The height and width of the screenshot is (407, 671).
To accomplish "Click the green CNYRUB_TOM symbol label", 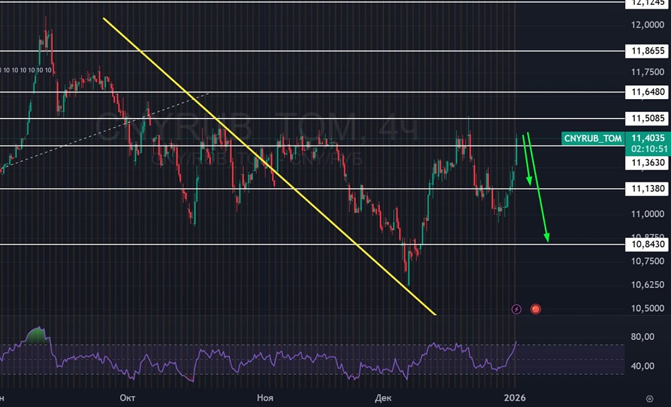I will pos(592,138).
